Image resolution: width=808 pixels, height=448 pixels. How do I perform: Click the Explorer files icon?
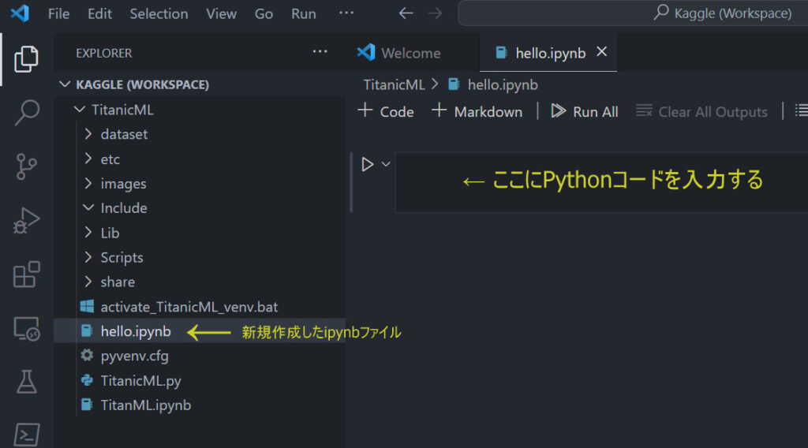point(27,58)
